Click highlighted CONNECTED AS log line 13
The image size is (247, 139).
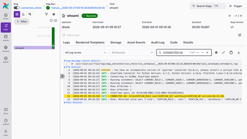pos(144,96)
